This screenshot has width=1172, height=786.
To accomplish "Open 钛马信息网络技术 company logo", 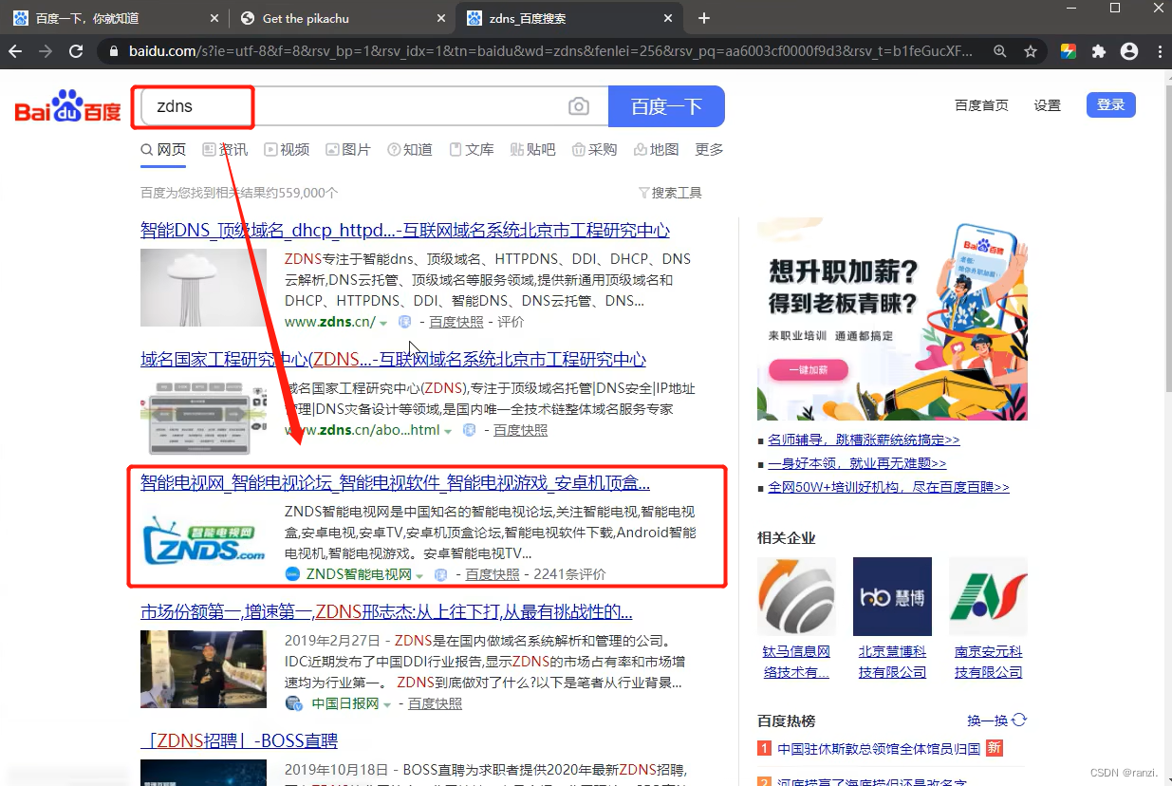I will [796, 596].
